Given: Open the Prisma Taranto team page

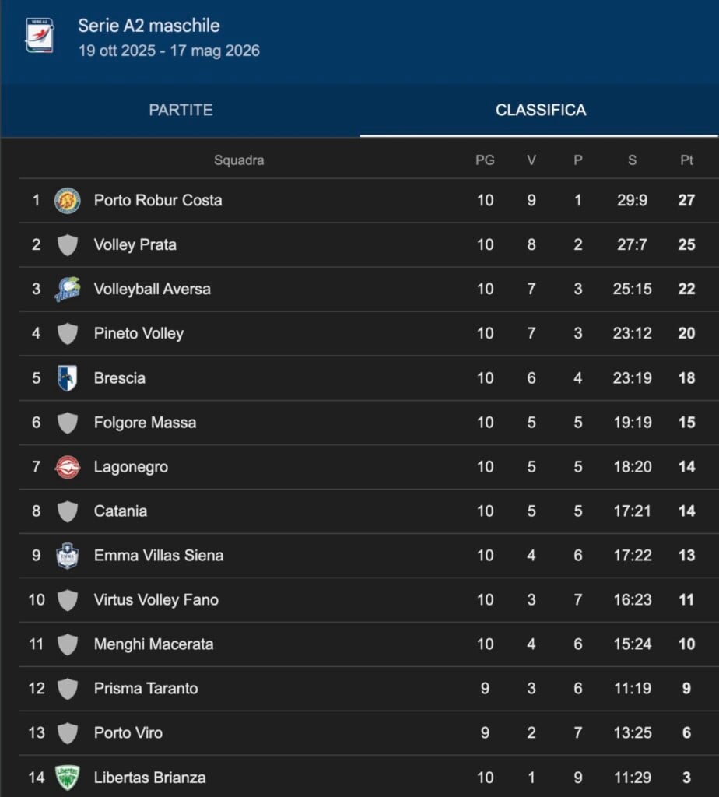Looking at the screenshot, I should [x=145, y=688].
